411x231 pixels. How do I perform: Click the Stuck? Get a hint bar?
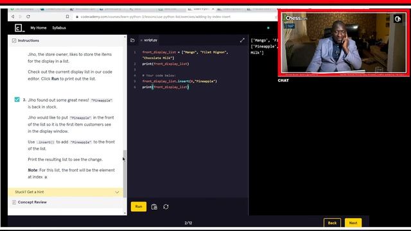pos(66,192)
